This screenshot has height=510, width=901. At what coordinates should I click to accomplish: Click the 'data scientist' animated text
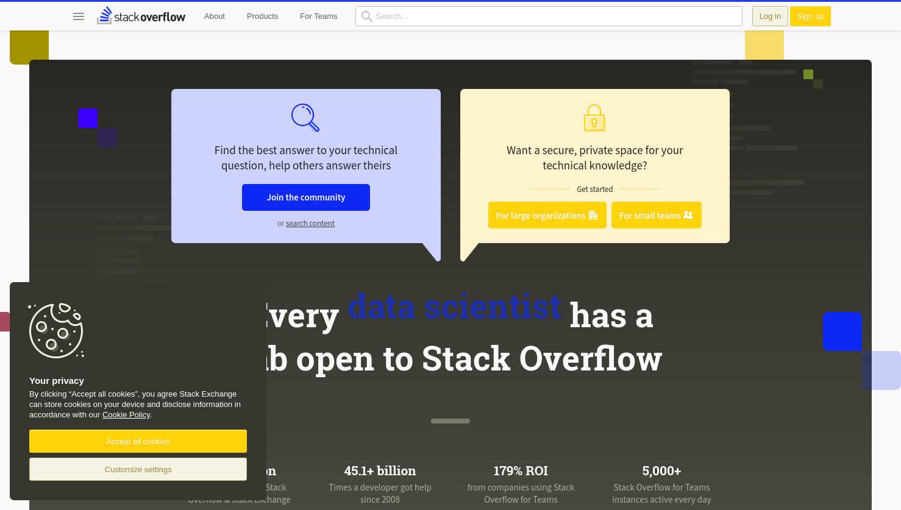(x=454, y=306)
